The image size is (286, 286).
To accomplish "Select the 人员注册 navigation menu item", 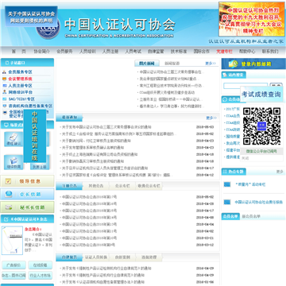I will [x=110, y=52].
